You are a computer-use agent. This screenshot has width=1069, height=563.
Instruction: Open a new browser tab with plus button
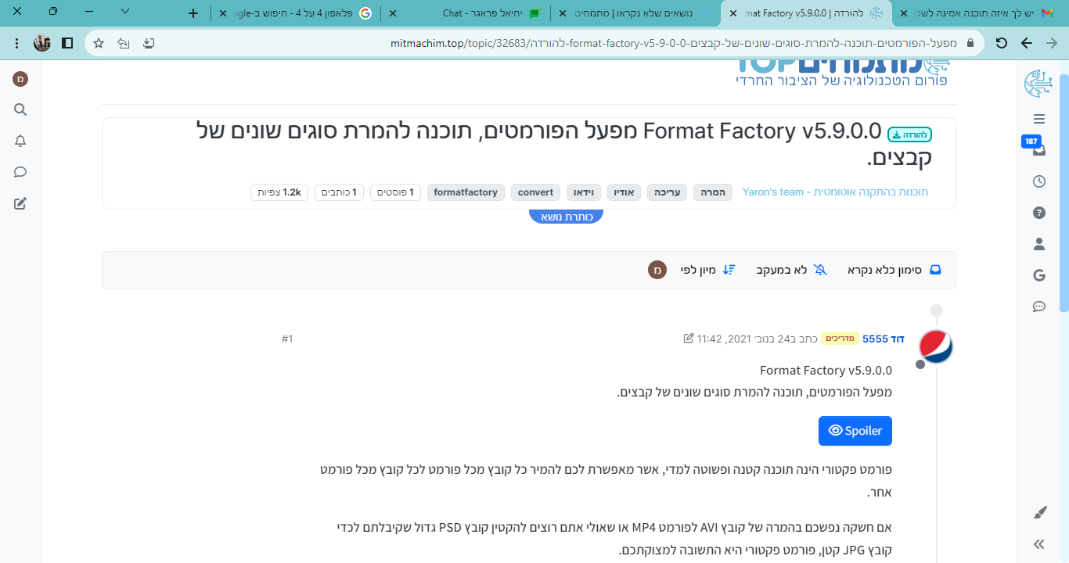(x=194, y=13)
